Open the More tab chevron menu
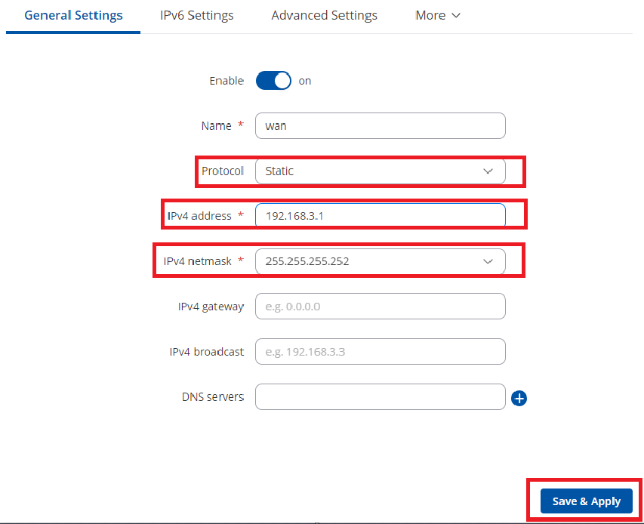This screenshot has width=644, height=524. [437, 15]
